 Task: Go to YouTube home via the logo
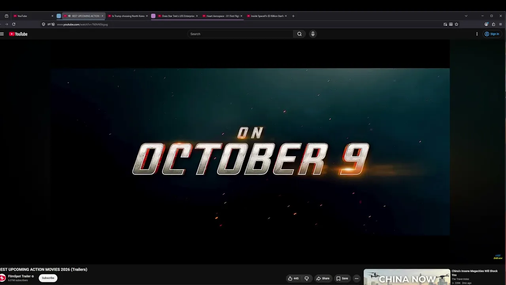coord(18,34)
